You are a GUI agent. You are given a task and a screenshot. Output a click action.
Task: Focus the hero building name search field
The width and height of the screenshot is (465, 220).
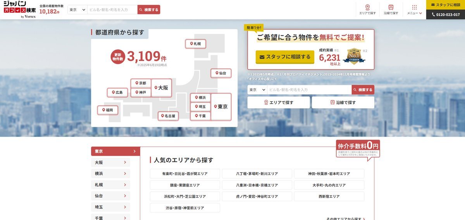(309, 90)
